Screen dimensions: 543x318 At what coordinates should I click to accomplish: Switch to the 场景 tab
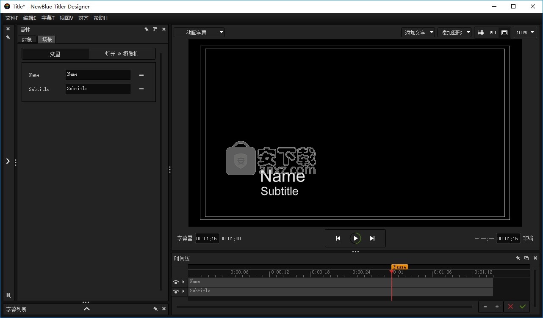47,39
